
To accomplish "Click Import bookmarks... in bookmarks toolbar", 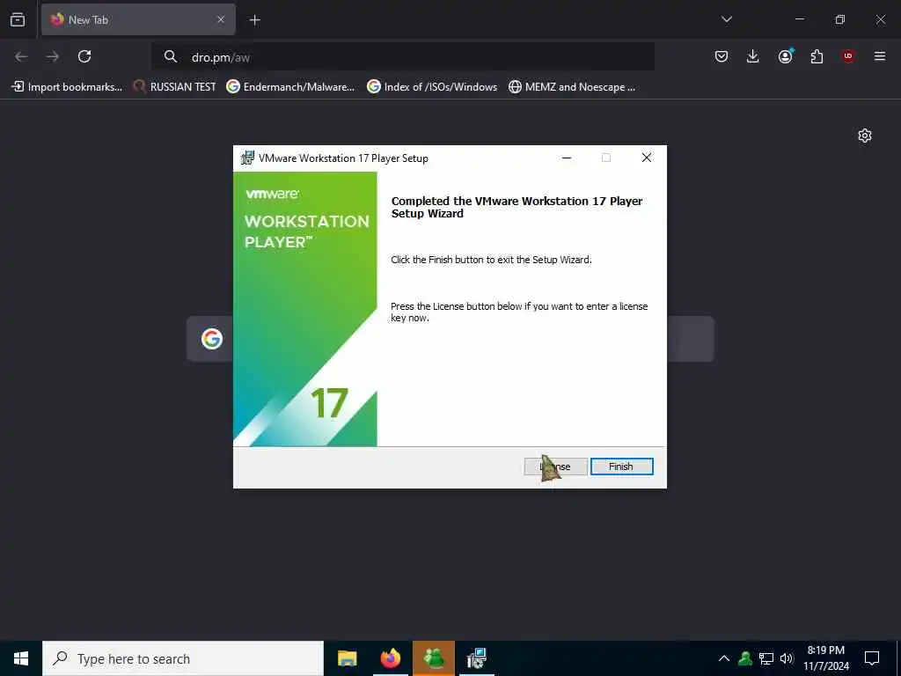I will pos(67,87).
